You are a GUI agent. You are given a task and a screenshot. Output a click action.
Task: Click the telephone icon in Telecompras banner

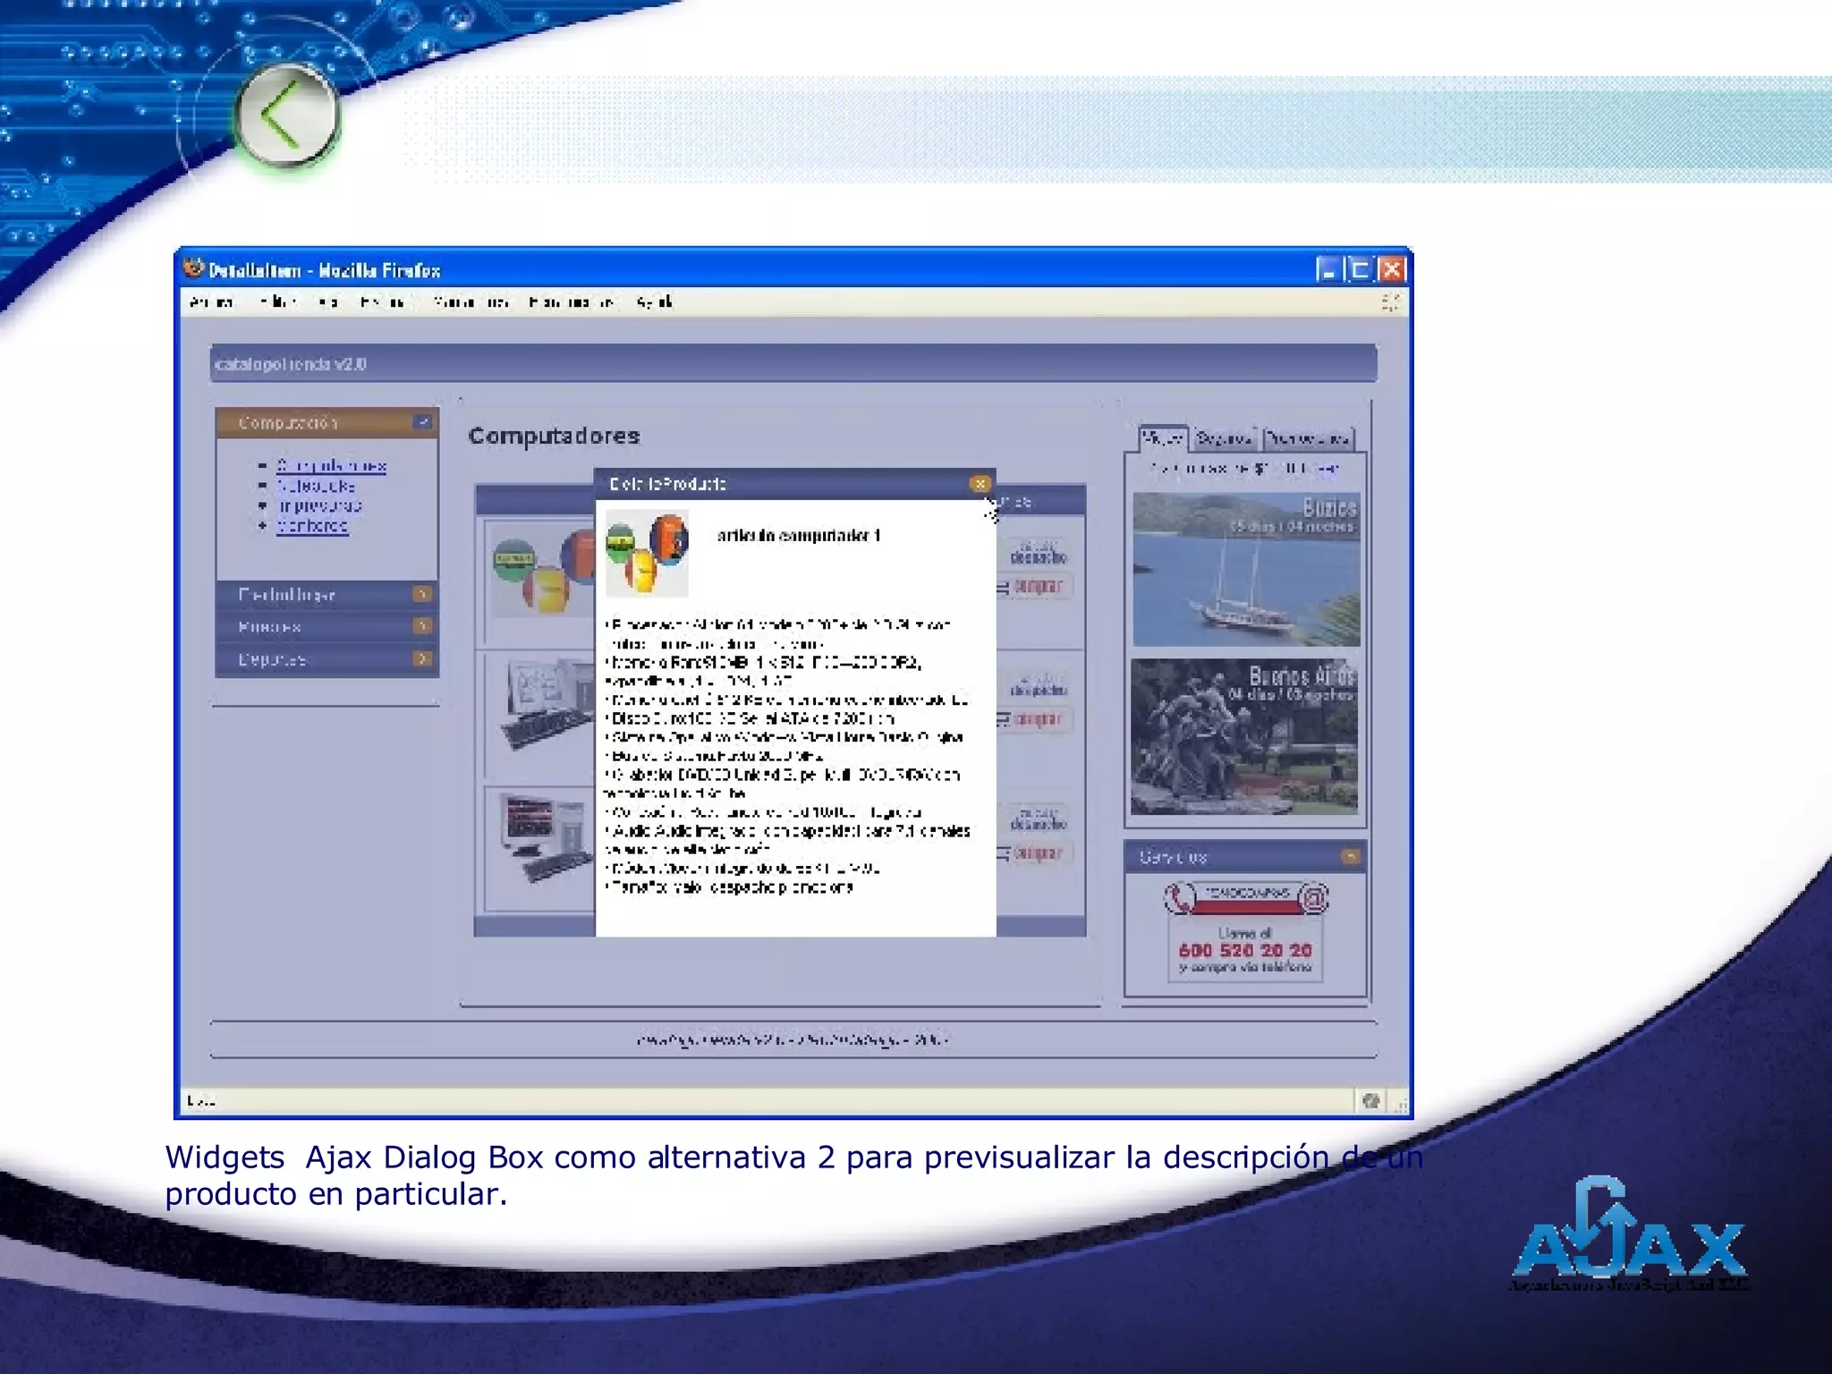[1180, 898]
